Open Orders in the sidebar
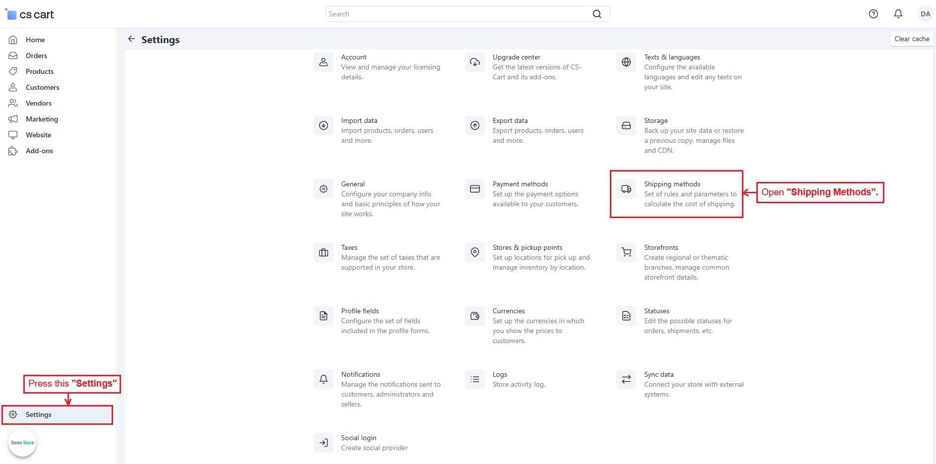Screen dimensions: 936x464 [x=36, y=56]
